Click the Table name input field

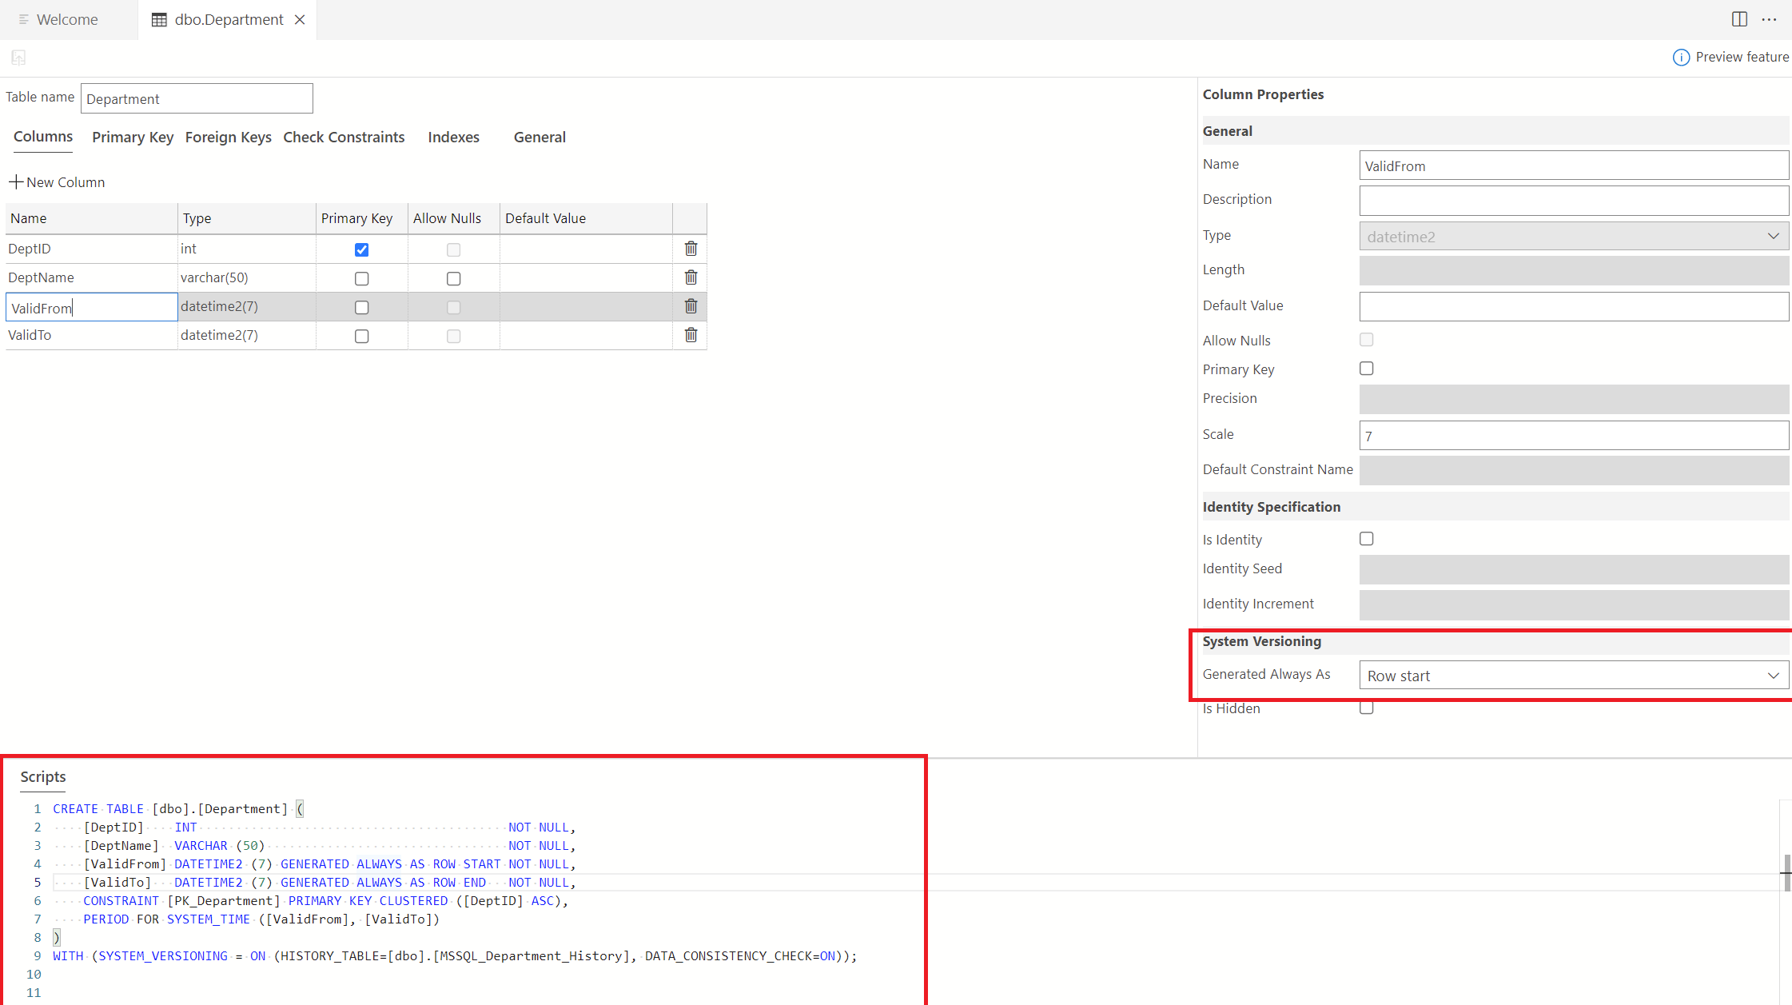(x=197, y=98)
